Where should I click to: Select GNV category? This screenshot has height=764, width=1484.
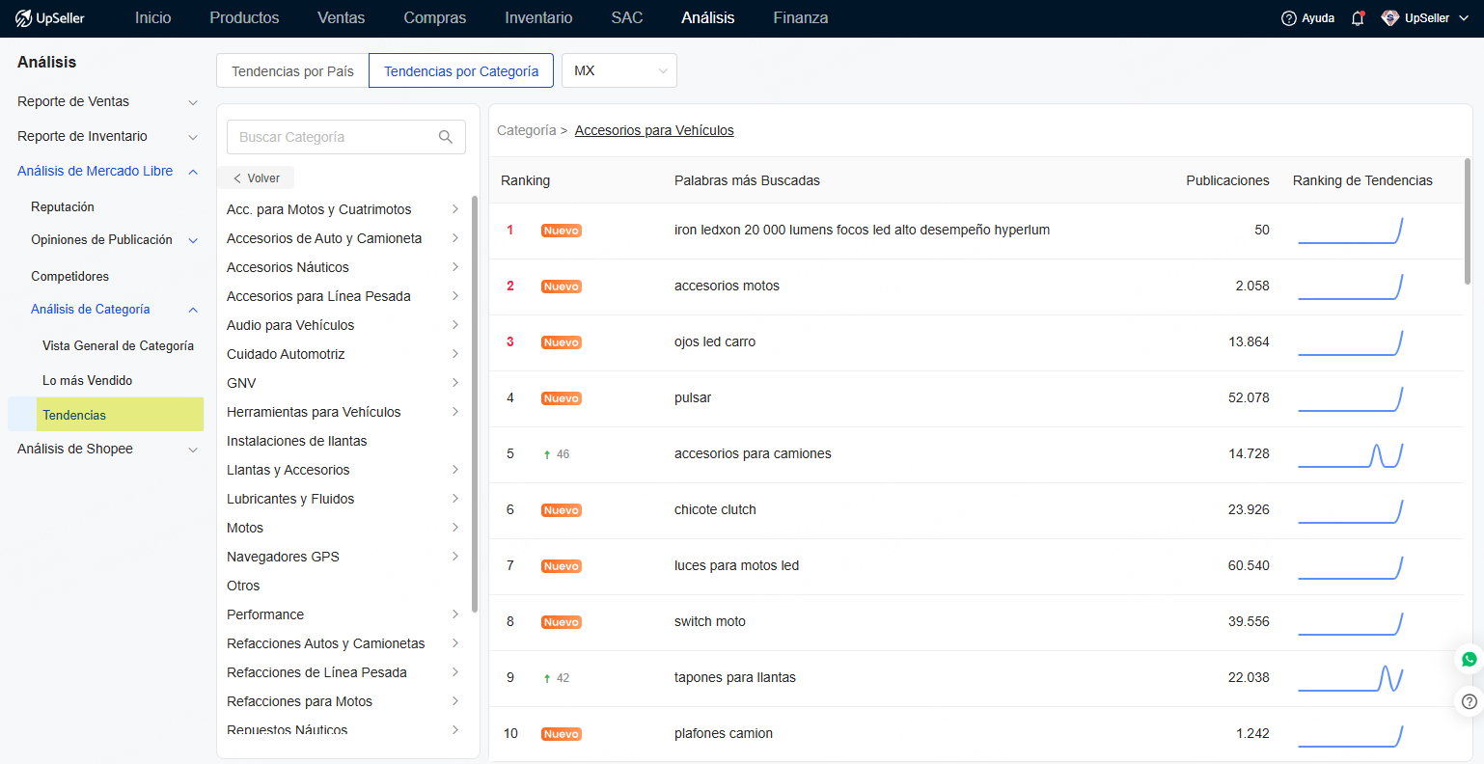click(241, 383)
